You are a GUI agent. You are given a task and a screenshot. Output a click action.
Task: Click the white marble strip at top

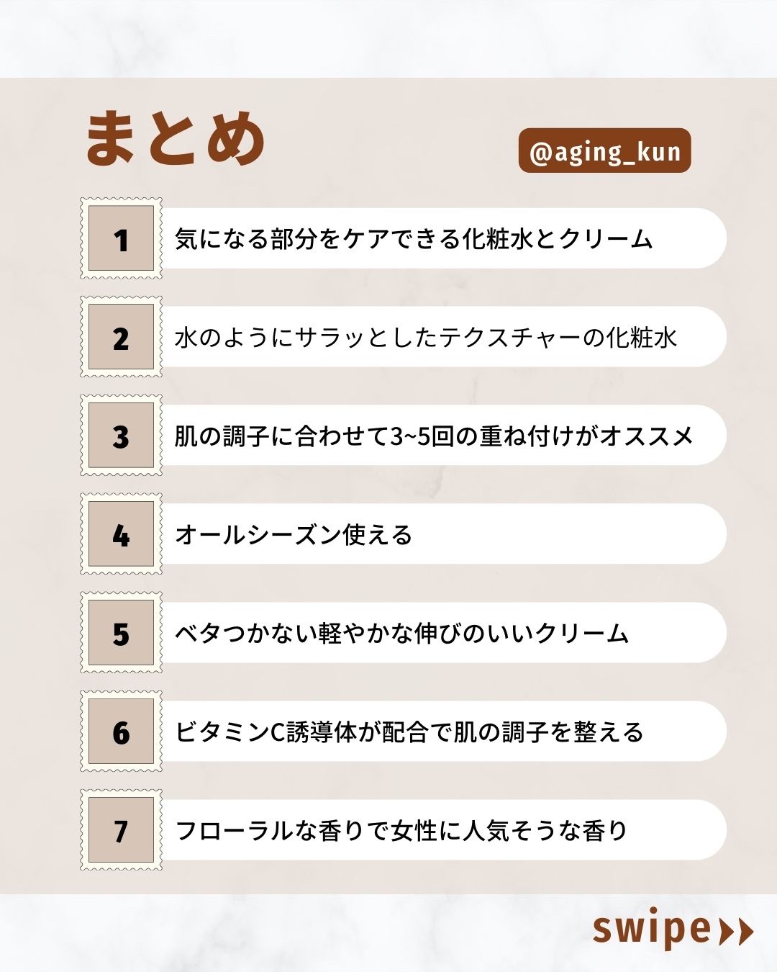click(388, 37)
